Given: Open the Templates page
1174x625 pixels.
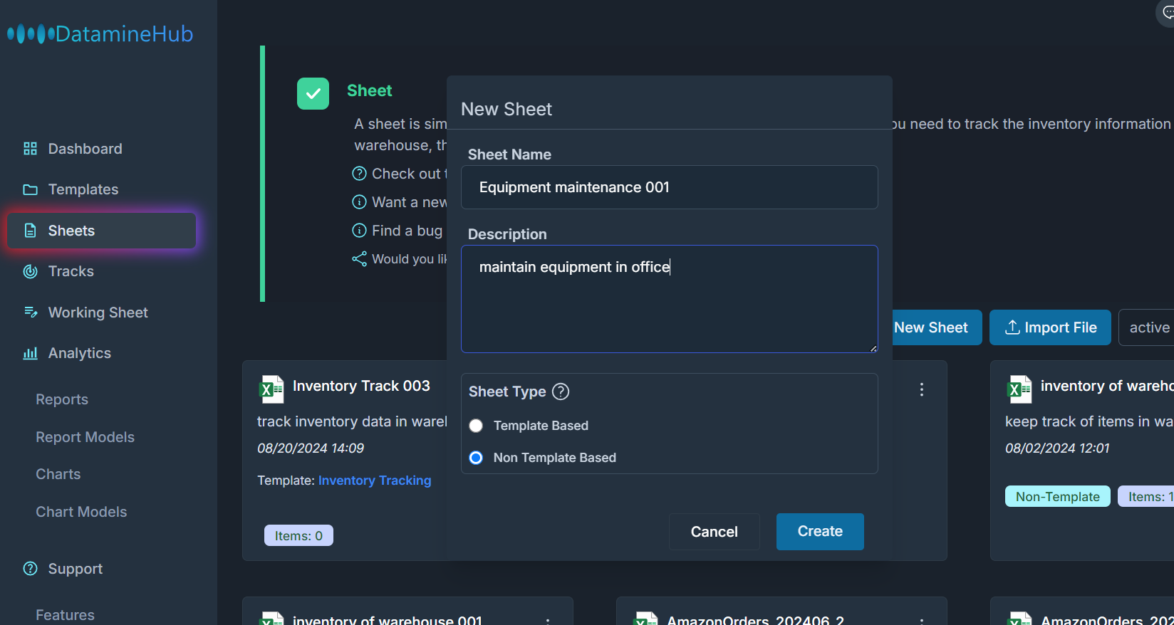Looking at the screenshot, I should 83,189.
